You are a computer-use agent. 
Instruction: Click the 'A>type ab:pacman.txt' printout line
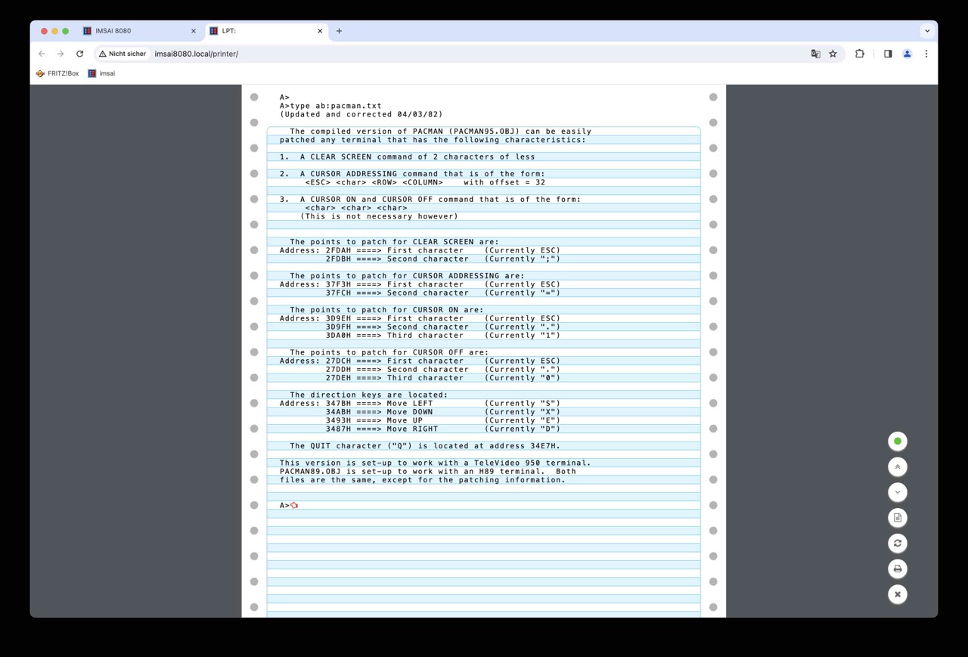click(330, 106)
